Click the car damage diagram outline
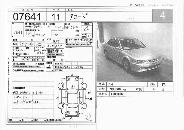Screen dimensions: 184x130 (72, 96)
